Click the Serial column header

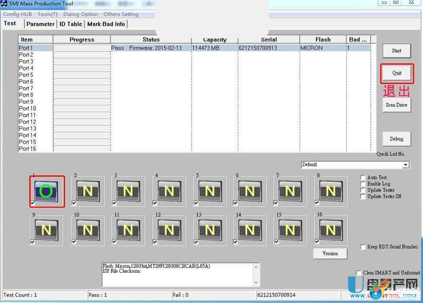[268, 40]
